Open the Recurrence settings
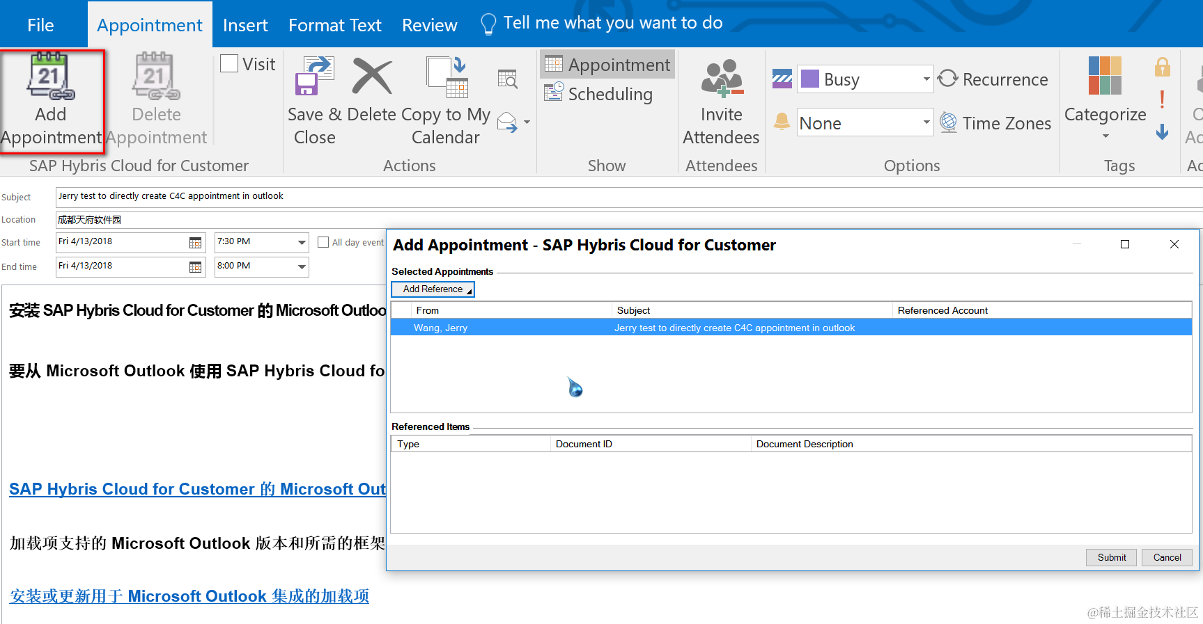This screenshot has height=624, width=1203. pyautogui.click(x=993, y=79)
